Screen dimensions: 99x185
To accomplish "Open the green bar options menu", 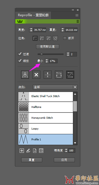I will click(78, 21).
